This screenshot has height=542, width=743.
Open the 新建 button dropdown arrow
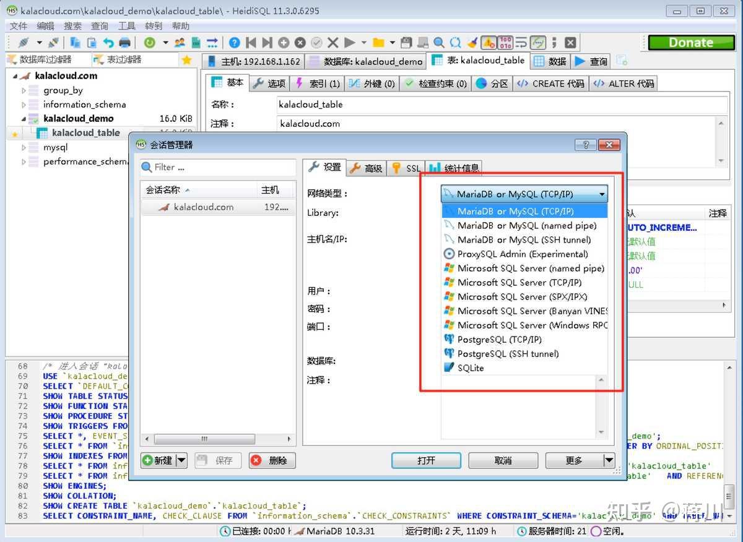[181, 460]
